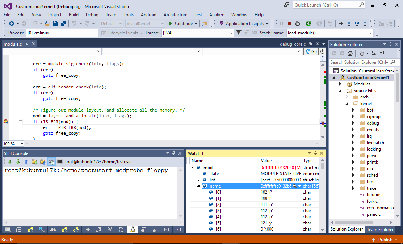
Task: Open the Thread dropdown
Action: click(231, 33)
